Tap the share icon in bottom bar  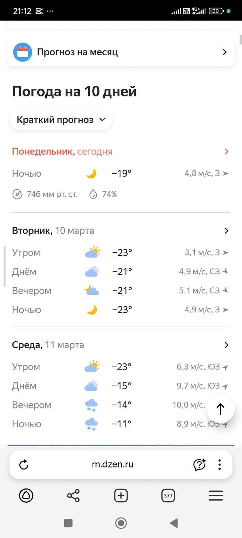(73, 496)
